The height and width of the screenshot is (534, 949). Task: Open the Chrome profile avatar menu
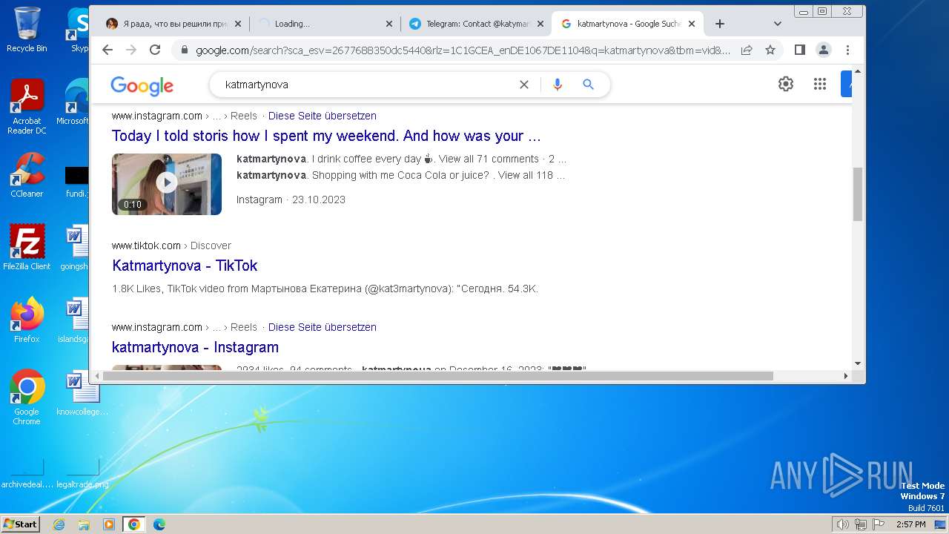(823, 50)
